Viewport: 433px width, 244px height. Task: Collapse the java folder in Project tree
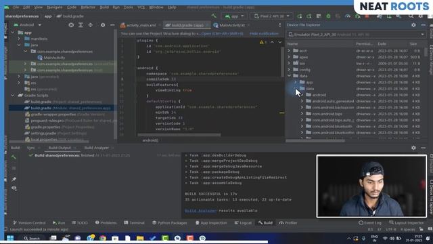(19, 45)
